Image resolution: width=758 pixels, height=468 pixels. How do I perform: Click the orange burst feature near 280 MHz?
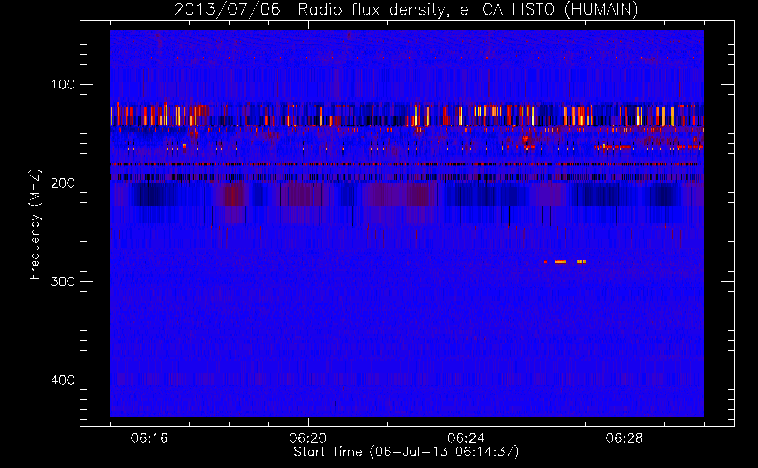(x=565, y=262)
